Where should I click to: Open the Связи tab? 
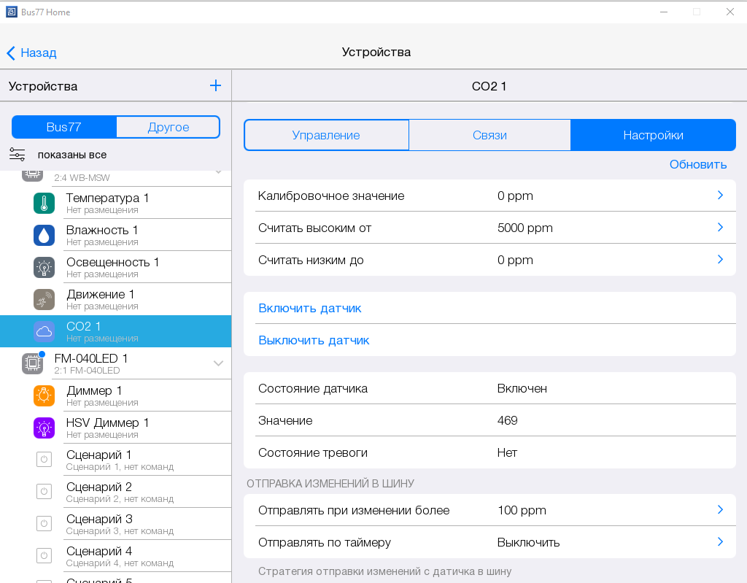click(489, 135)
